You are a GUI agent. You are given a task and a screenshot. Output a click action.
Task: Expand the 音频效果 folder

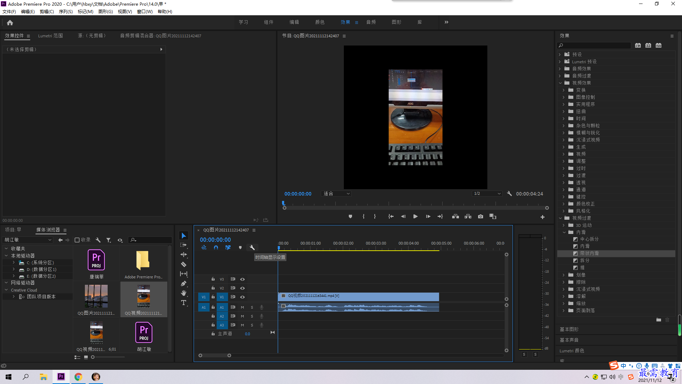pos(560,69)
